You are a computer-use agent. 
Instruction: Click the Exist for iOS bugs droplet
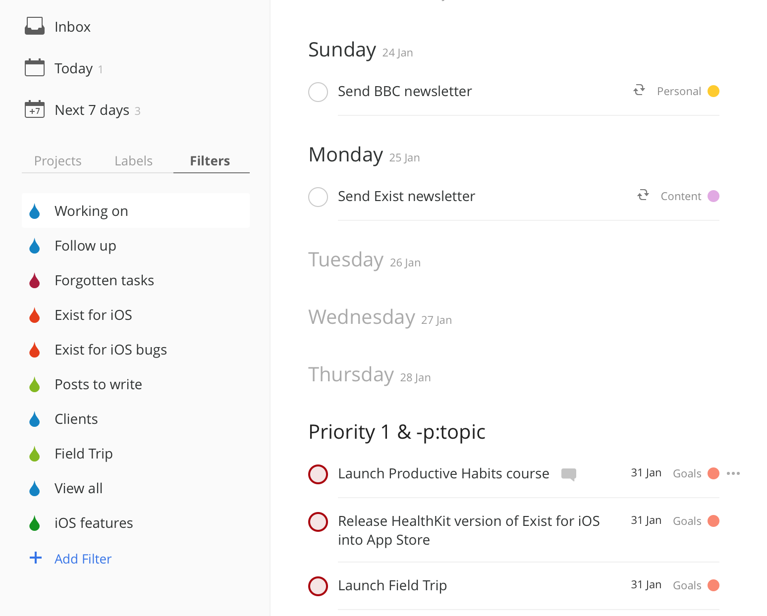pyautogui.click(x=35, y=350)
